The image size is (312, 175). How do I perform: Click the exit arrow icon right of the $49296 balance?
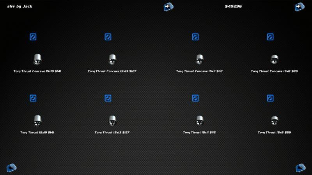click(300, 7)
